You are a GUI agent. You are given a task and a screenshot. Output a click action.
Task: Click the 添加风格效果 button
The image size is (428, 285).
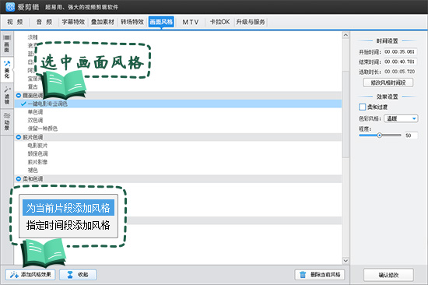tap(30, 274)
